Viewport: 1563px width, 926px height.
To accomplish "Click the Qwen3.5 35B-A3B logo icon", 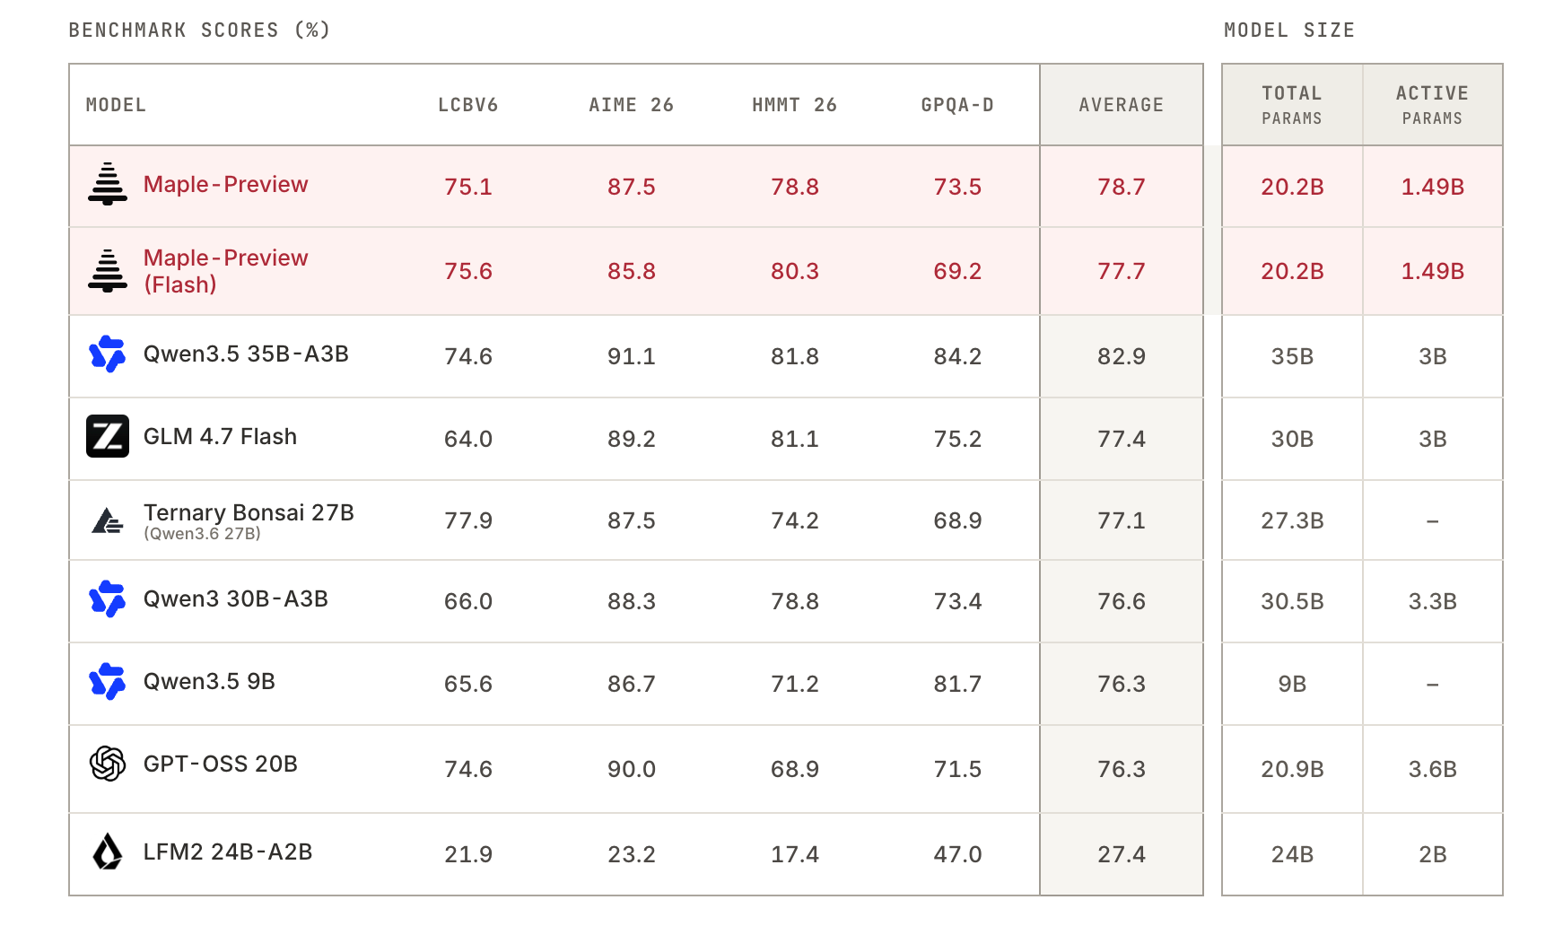I will 108,354.
